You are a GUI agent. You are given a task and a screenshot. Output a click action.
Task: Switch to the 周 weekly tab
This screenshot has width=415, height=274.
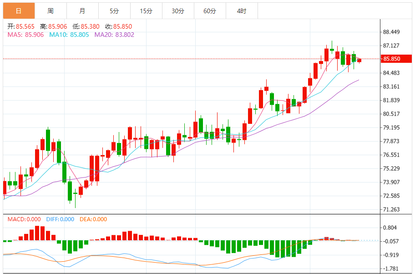pos(50,11)
